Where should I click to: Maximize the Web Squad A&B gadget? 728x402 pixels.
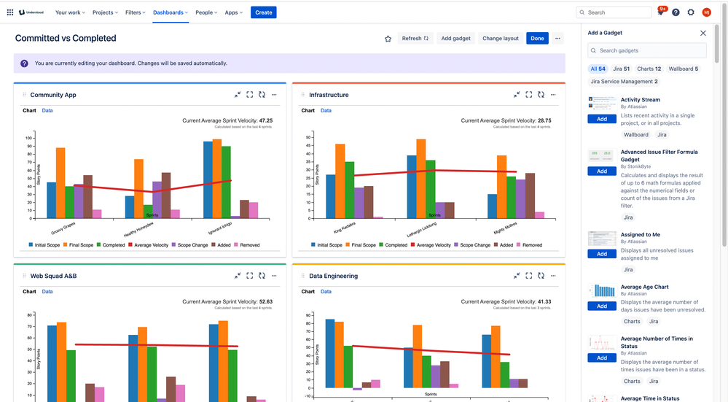click(249, 276)
